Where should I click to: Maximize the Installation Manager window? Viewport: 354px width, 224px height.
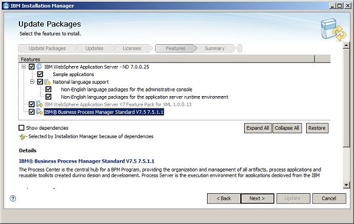tap(340, 6)
